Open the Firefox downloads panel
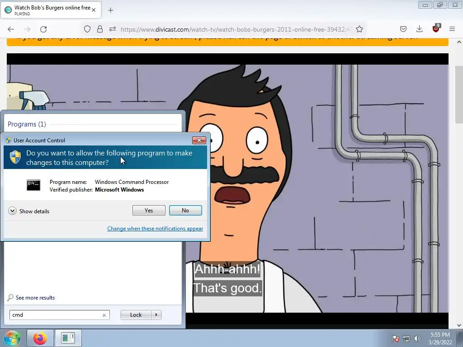 (x=419, y=29)
